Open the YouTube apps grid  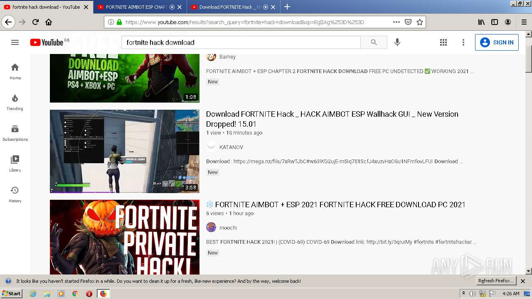pos(443,42)
